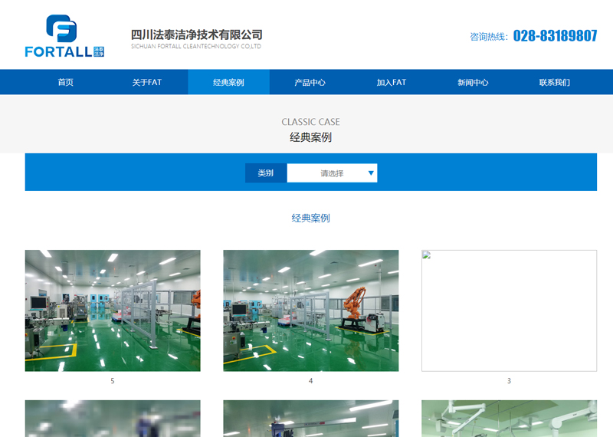This screenshot has height=437, width=613.
Task: Open the cleanroom photo for case 5
Action: (113, 310)
